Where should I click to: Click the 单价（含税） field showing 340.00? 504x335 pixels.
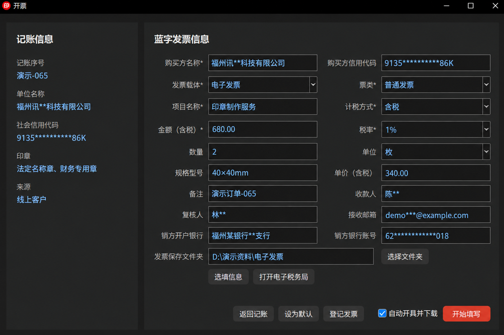coord(436,173)
